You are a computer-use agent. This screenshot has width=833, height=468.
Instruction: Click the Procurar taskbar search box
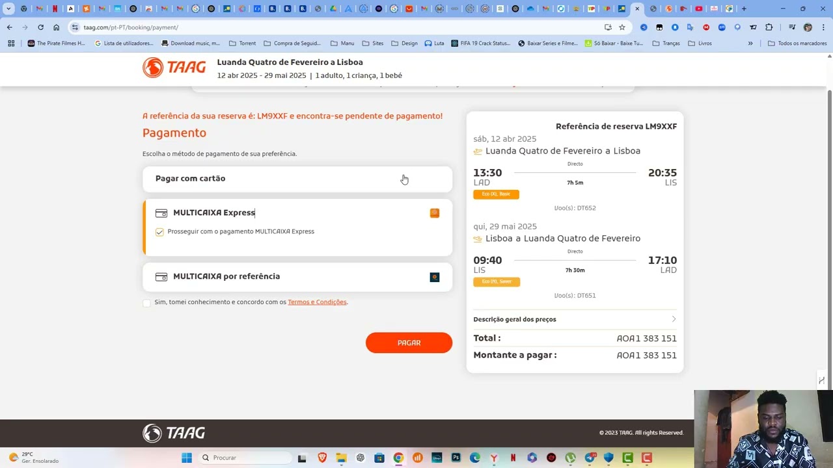point(244,458)
